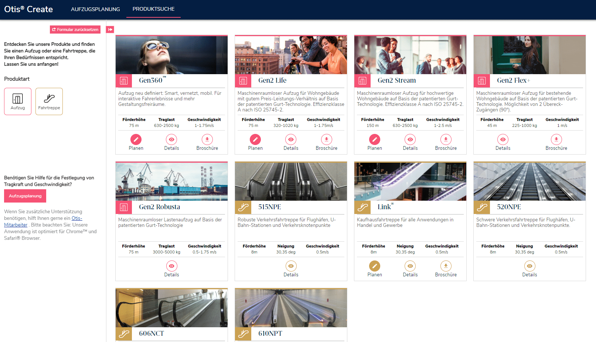Click the 225-1000 kg Traglast value
The height and width of the screenshot is (342, 596).
pyautogui.click(x=525, y=126)
